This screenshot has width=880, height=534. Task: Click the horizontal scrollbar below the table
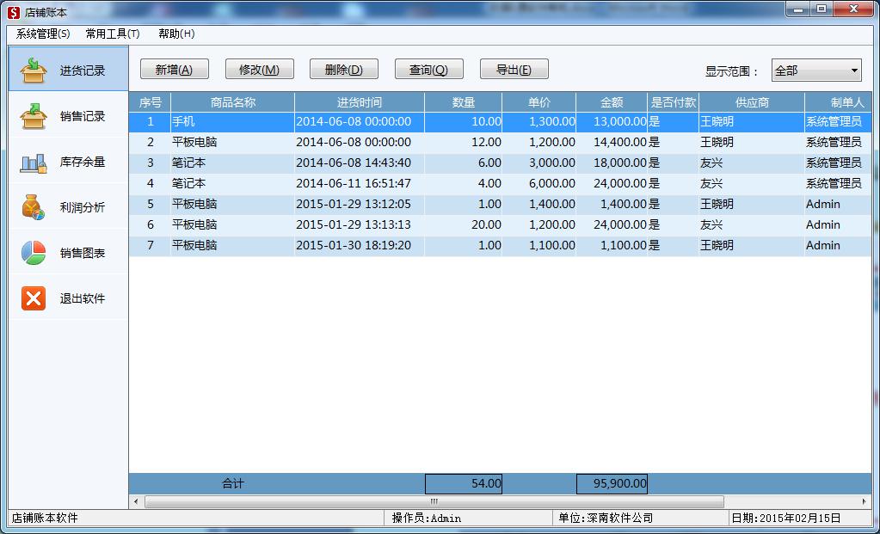pyautogui.click(x=430, y=501)
